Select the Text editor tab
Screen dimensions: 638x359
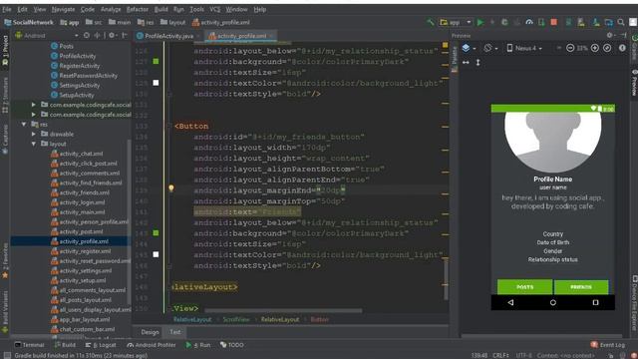point(175,332)
